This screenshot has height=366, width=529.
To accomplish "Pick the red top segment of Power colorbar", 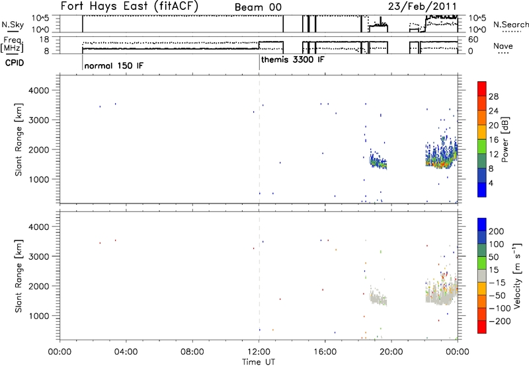I will [x=482, y=89].
